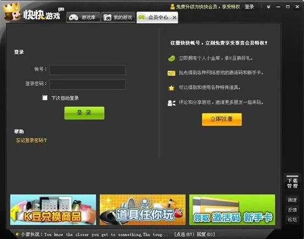Open the 忘记登录密码? link
Image resolution: width=304 pixels, height=239 pixels.
coord(31,140)
